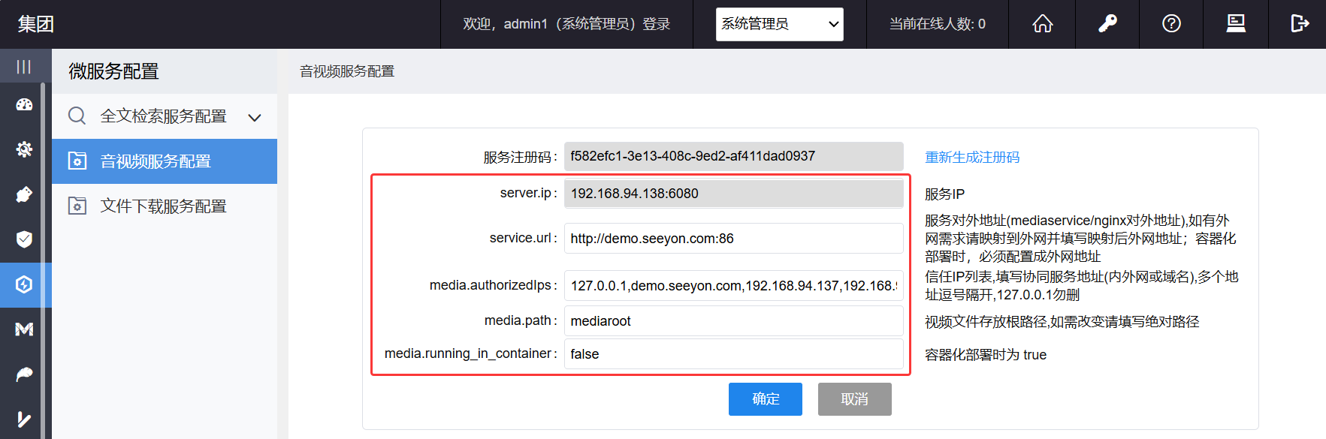Click the media.path input field
1326x439 pixels.
pyautogui.click(x=734, y=321)
